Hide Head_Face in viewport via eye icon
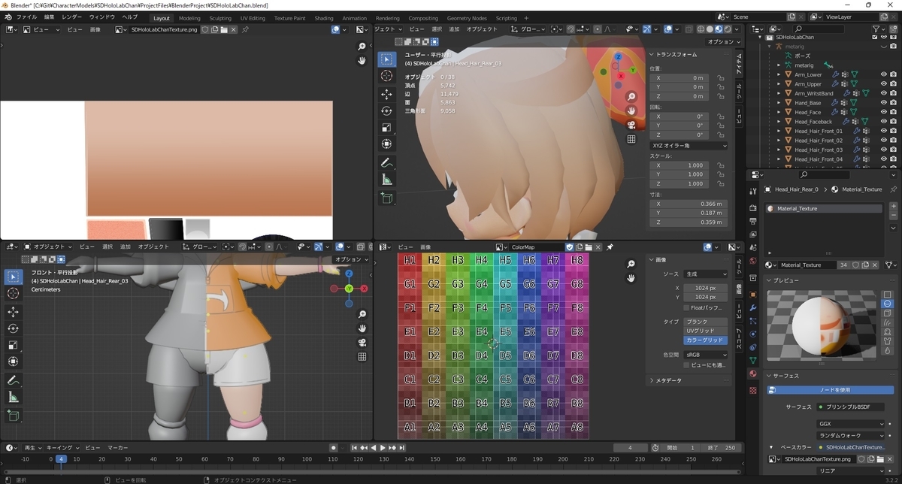 tap(883, 112)
